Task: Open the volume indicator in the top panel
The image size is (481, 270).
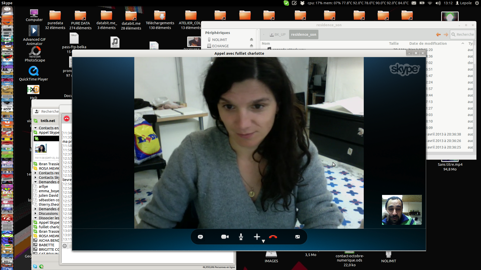Action: 438,3
